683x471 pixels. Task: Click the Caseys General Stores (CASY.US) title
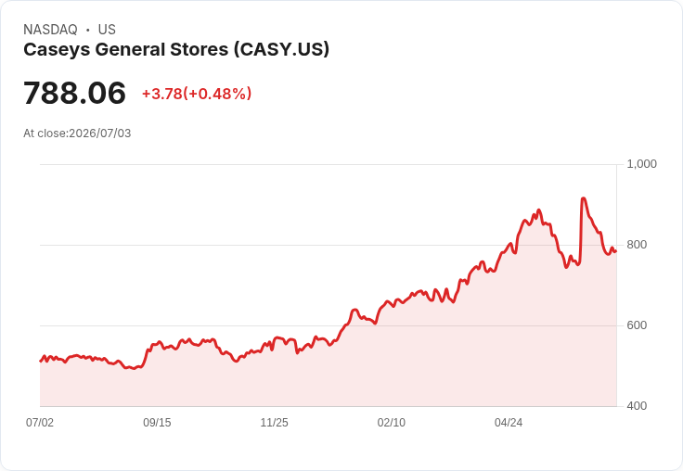176,50
